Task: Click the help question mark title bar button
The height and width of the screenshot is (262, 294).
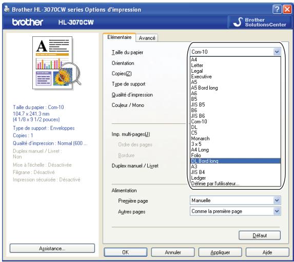Action: click(277, 9)
